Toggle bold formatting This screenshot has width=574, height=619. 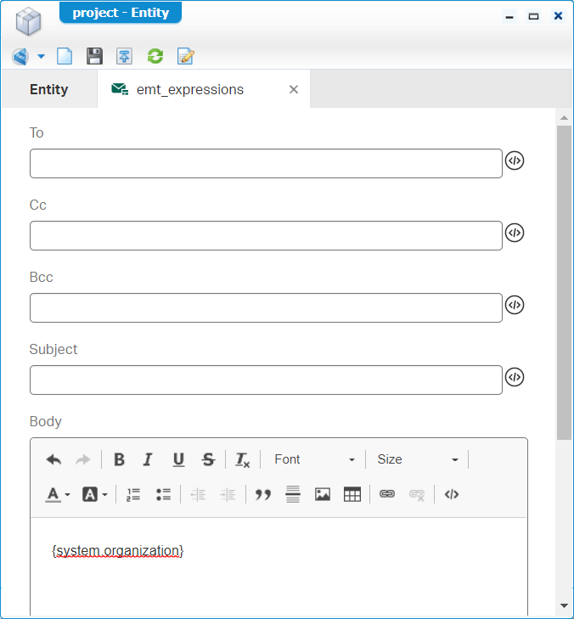tap(119, 459)
